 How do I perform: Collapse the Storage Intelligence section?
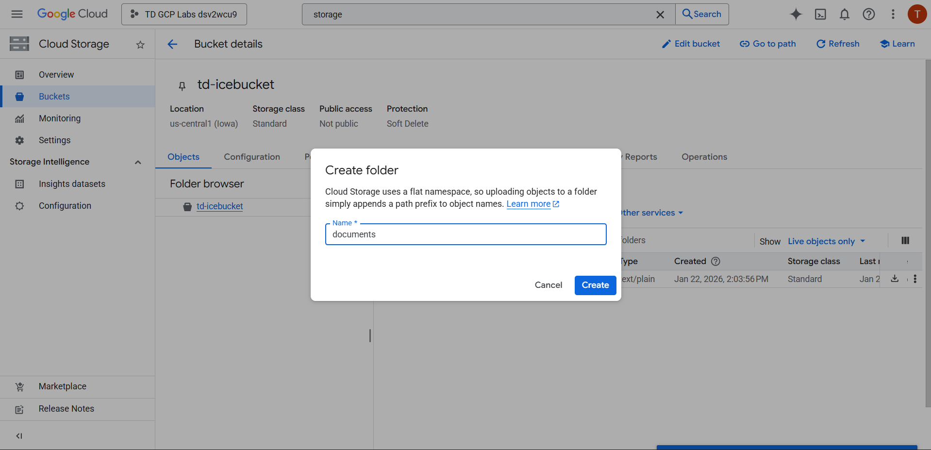pos(138,162)
